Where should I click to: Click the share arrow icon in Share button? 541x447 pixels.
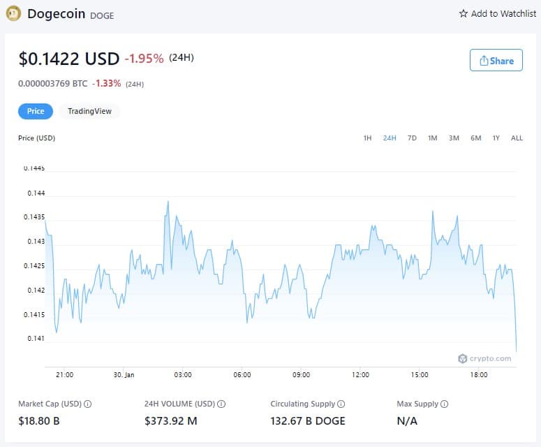click(484, 60)
